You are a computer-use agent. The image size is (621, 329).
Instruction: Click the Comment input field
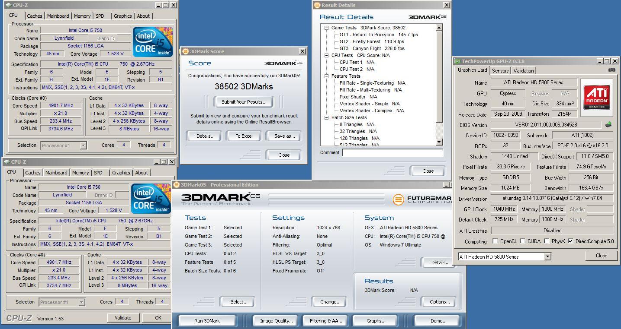click(x=393, y=152)
